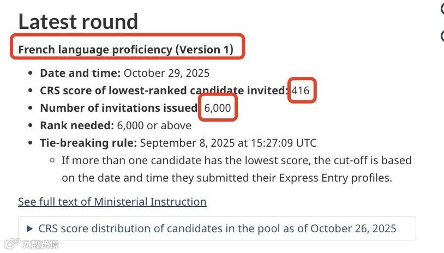Click the "Number of invitations issued" label
This screenshot has width=444, height=253.
click(x=119, y=108)
